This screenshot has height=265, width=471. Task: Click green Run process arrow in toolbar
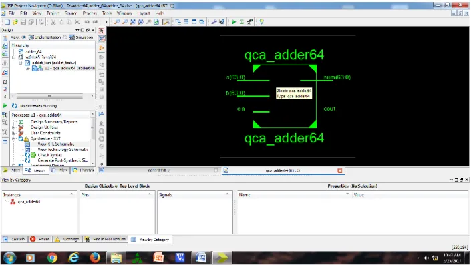tap(234, 21)
